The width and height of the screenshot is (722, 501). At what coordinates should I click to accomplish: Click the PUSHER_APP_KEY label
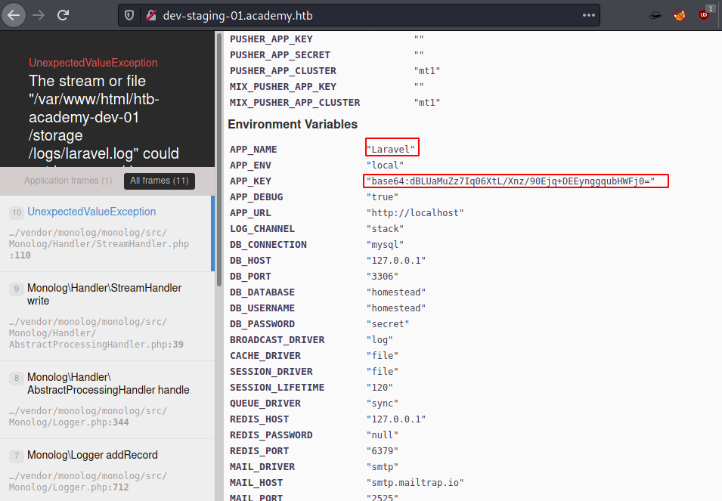click(x=271, y=39)
